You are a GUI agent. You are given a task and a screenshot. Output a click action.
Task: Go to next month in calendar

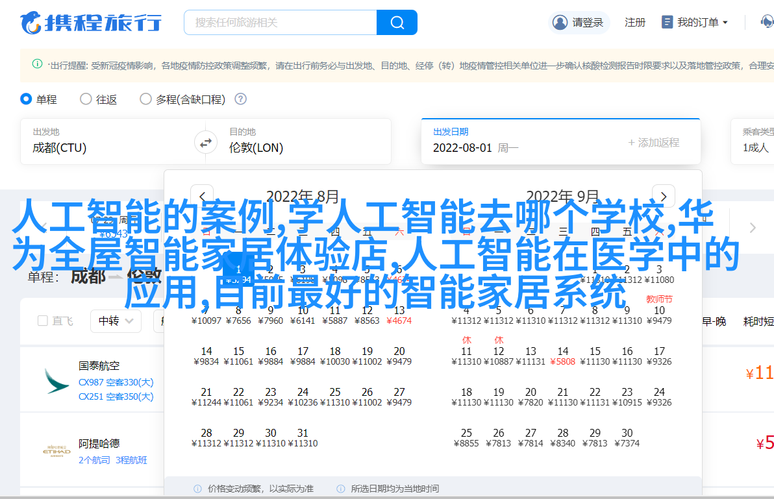tap(663, 197)
